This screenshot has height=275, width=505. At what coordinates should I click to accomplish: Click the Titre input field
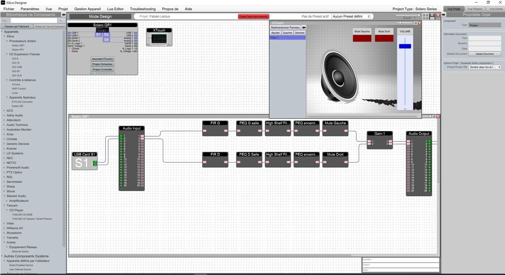click(x=484, y=38)
